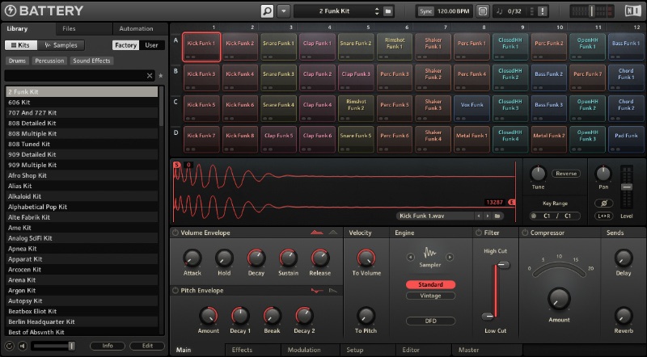Click the circular loop icon at browser bottom-left
This screenshot has width=647, height=357.
[x=9, y=346]
